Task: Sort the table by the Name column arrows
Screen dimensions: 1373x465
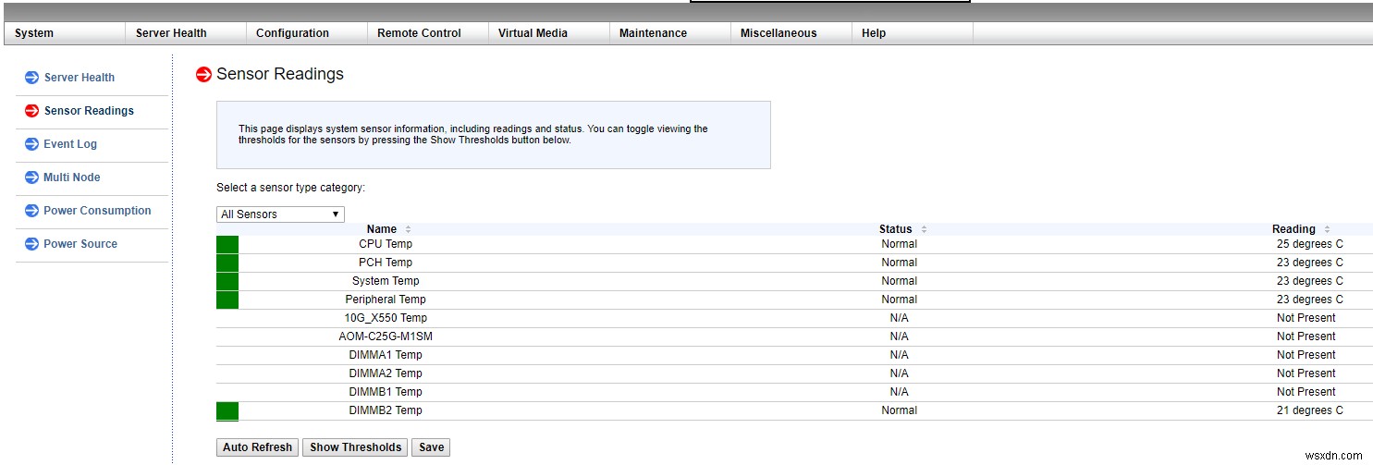Action: tap(408, 229)
